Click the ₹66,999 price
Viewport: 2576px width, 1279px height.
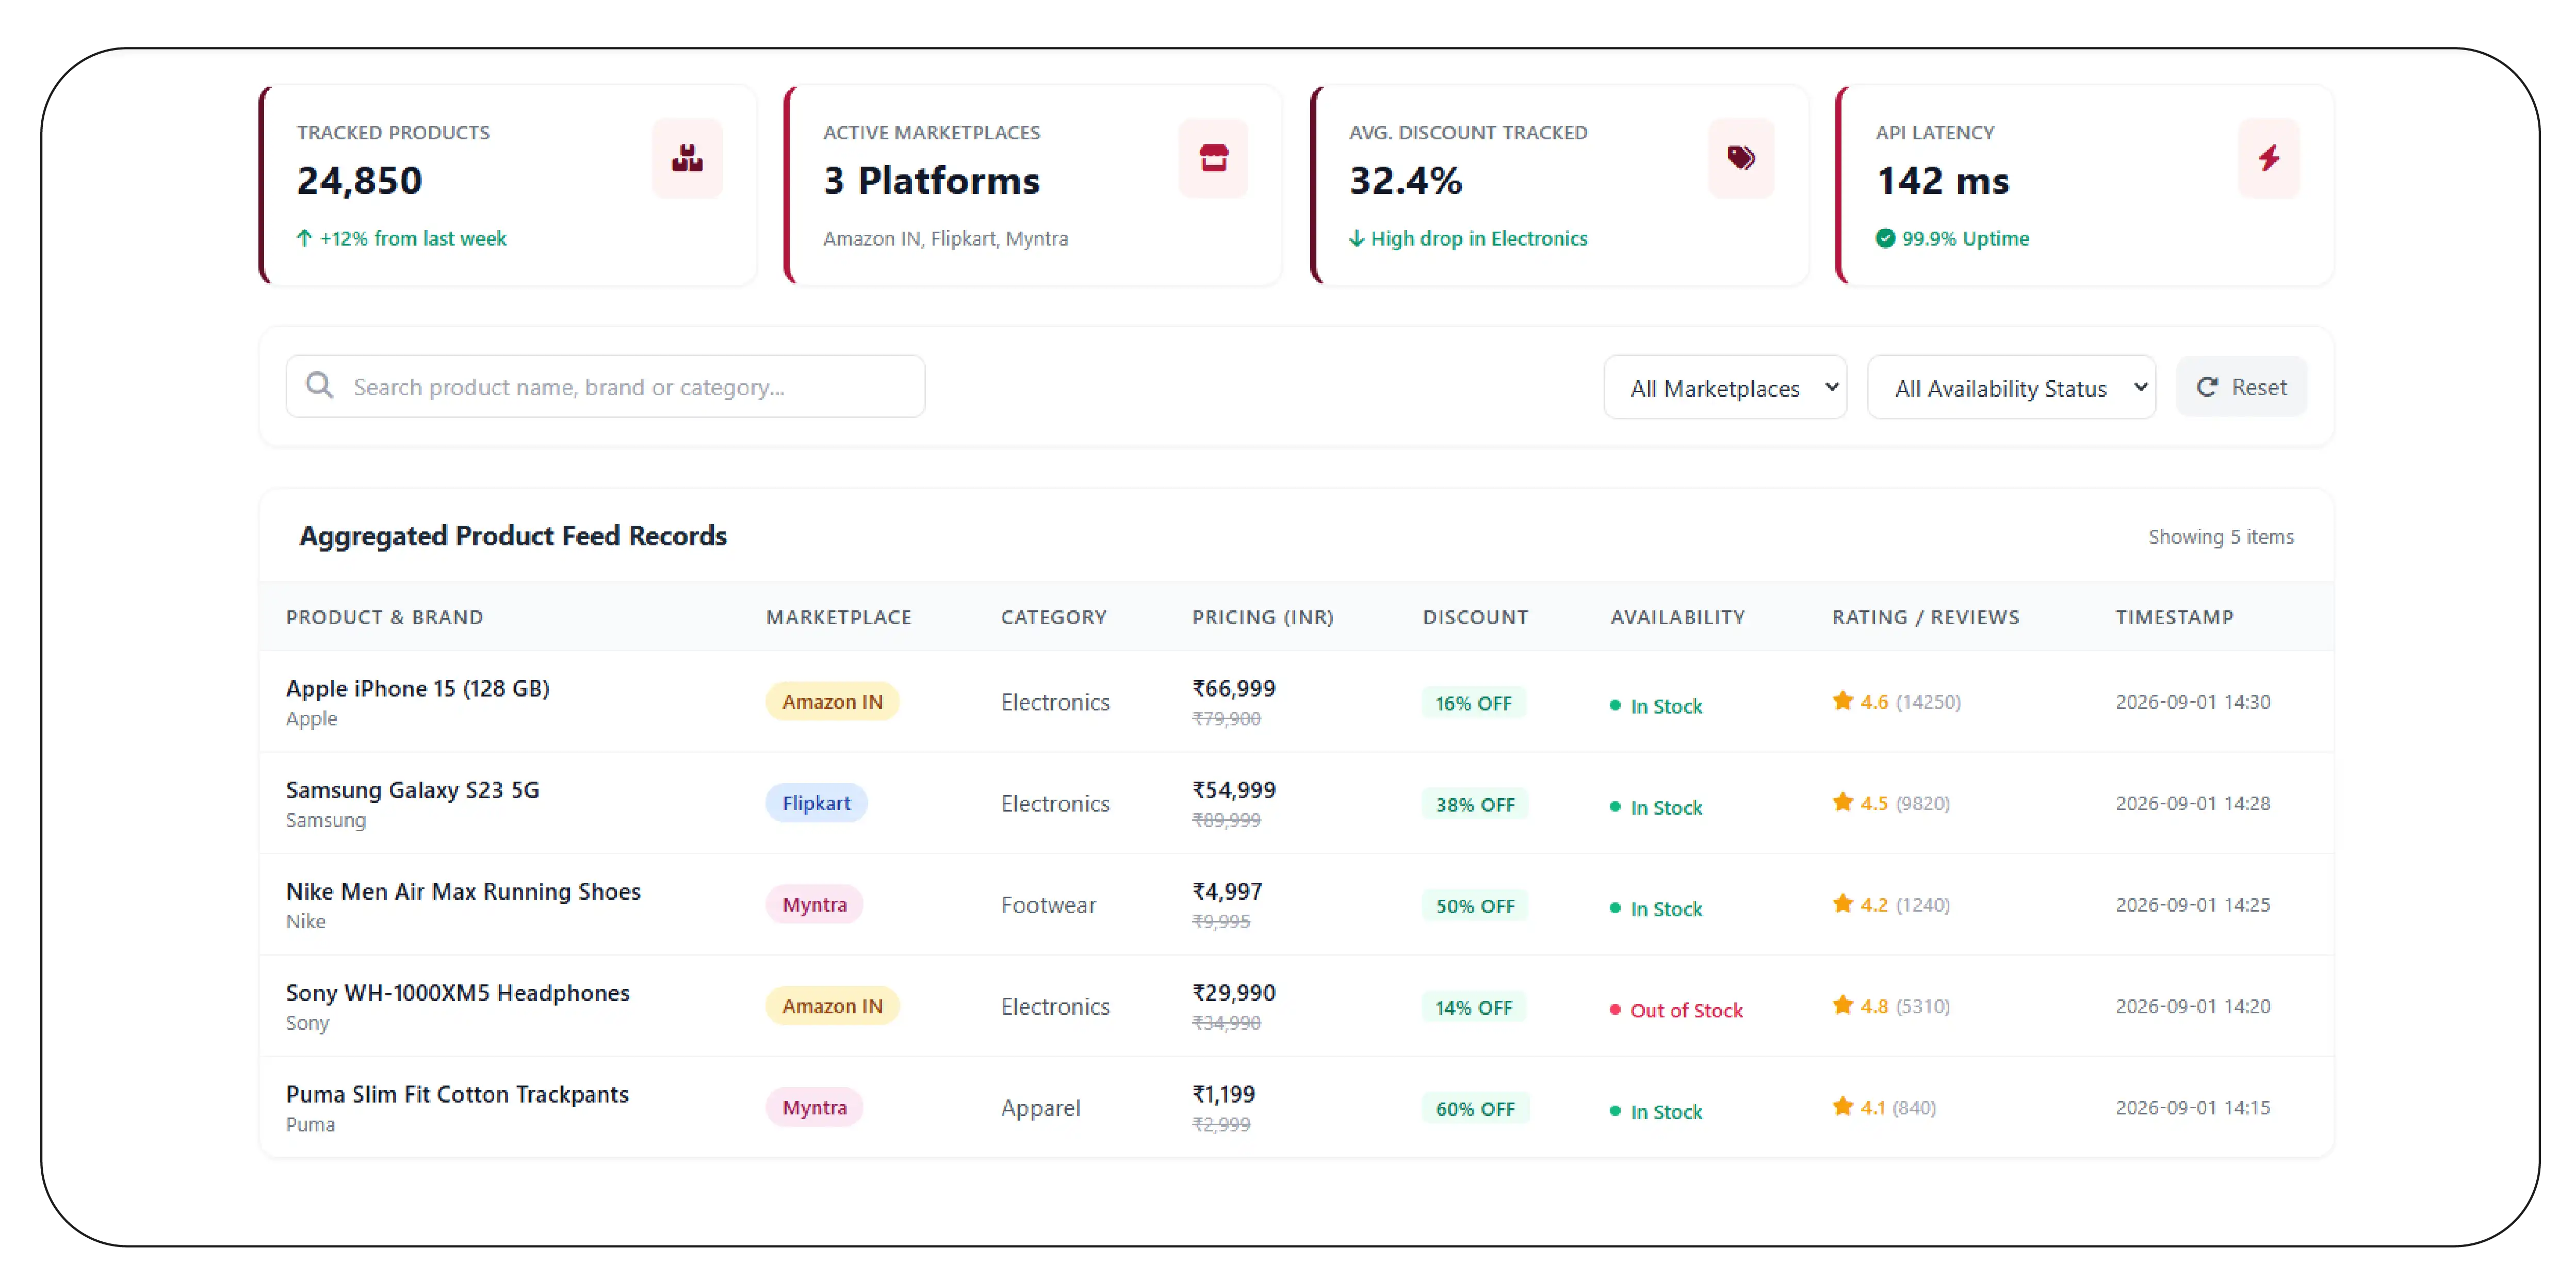click(1233, 688)
